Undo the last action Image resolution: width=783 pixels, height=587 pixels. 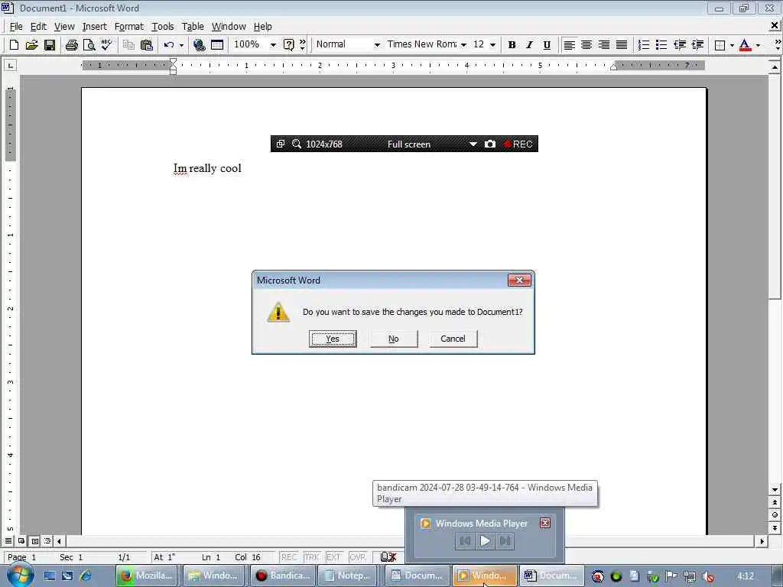click(169, 45)
